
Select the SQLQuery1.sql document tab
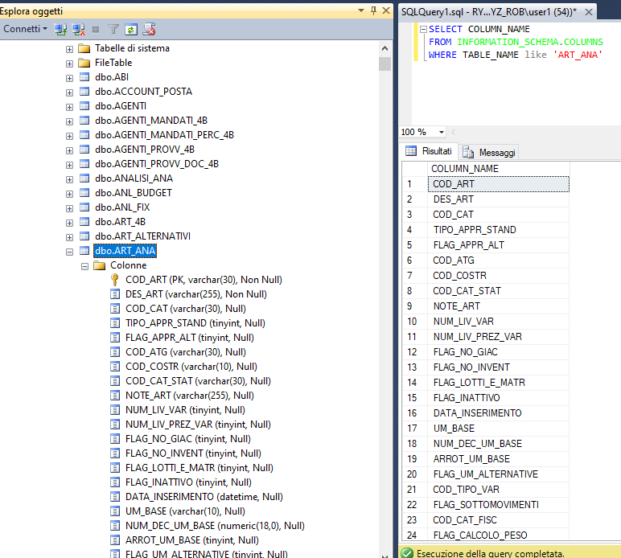[489, 12]
